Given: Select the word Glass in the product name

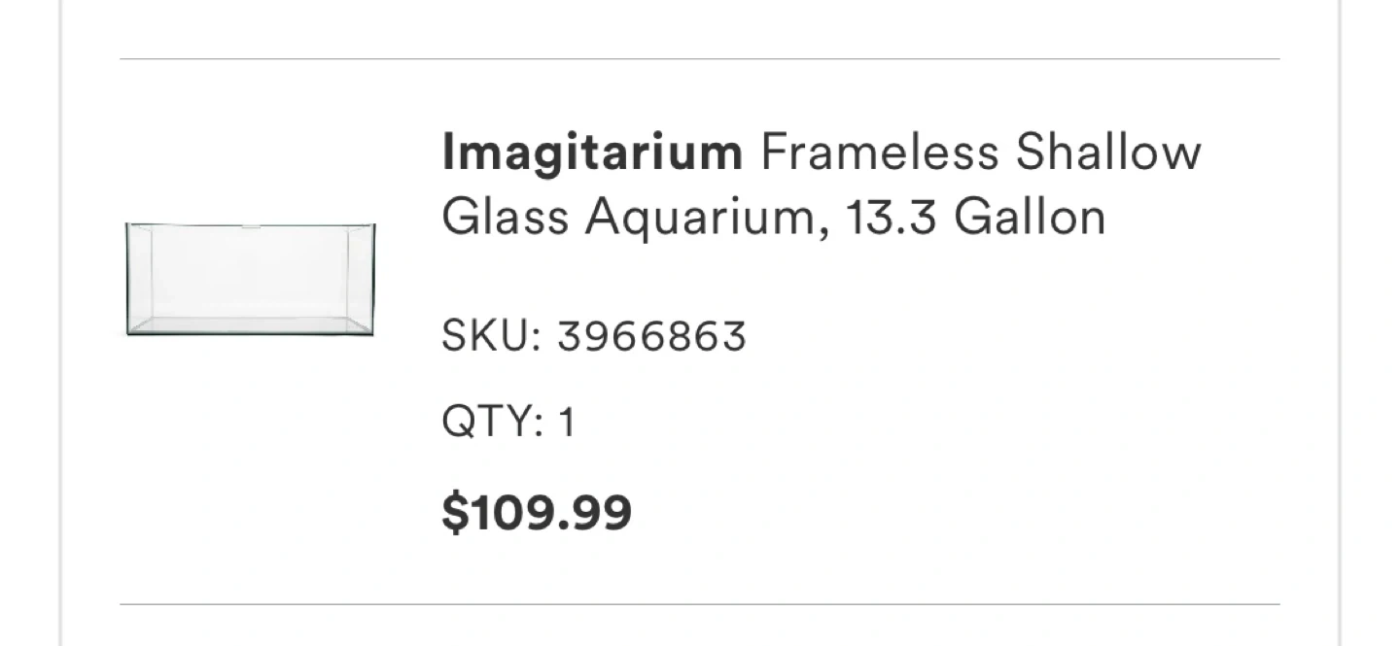Looking at the screenshot, I should point(504,217).
